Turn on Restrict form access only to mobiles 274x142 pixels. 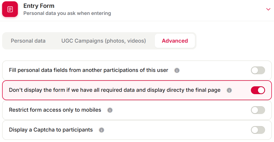pos(258,110)
